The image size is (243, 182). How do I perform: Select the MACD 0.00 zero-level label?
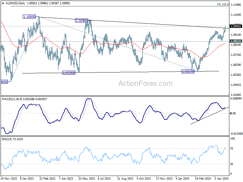tap(233, 113)
